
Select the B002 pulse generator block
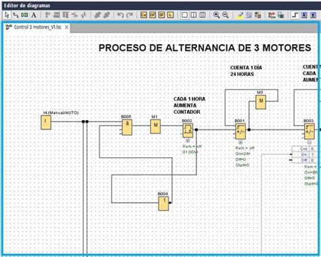tap(188, 131)
